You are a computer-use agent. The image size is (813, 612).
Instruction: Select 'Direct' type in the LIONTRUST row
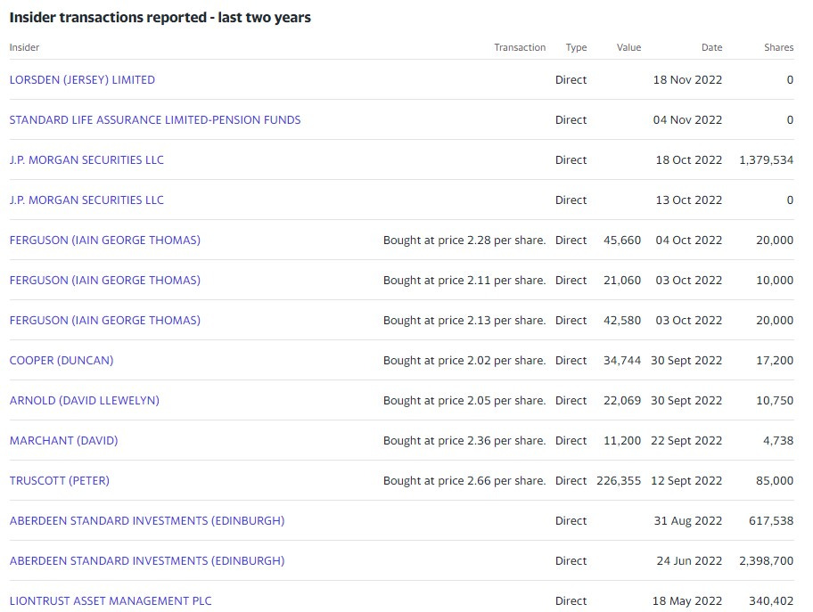point(571,600)
